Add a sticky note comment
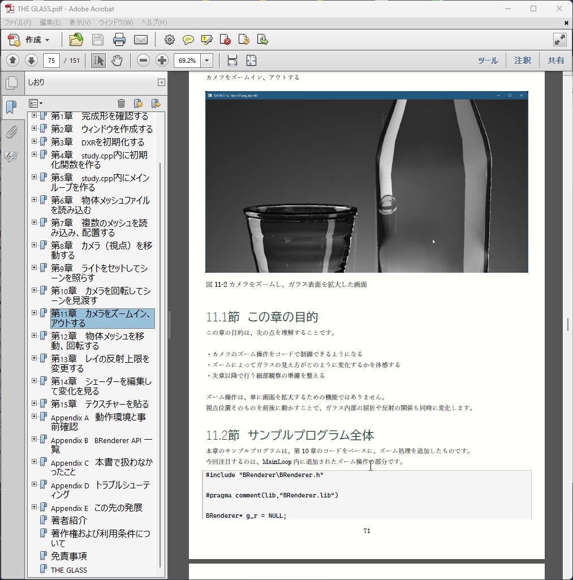Image resolution: width=573 pixels, height=580 pixels. point(188,40)
